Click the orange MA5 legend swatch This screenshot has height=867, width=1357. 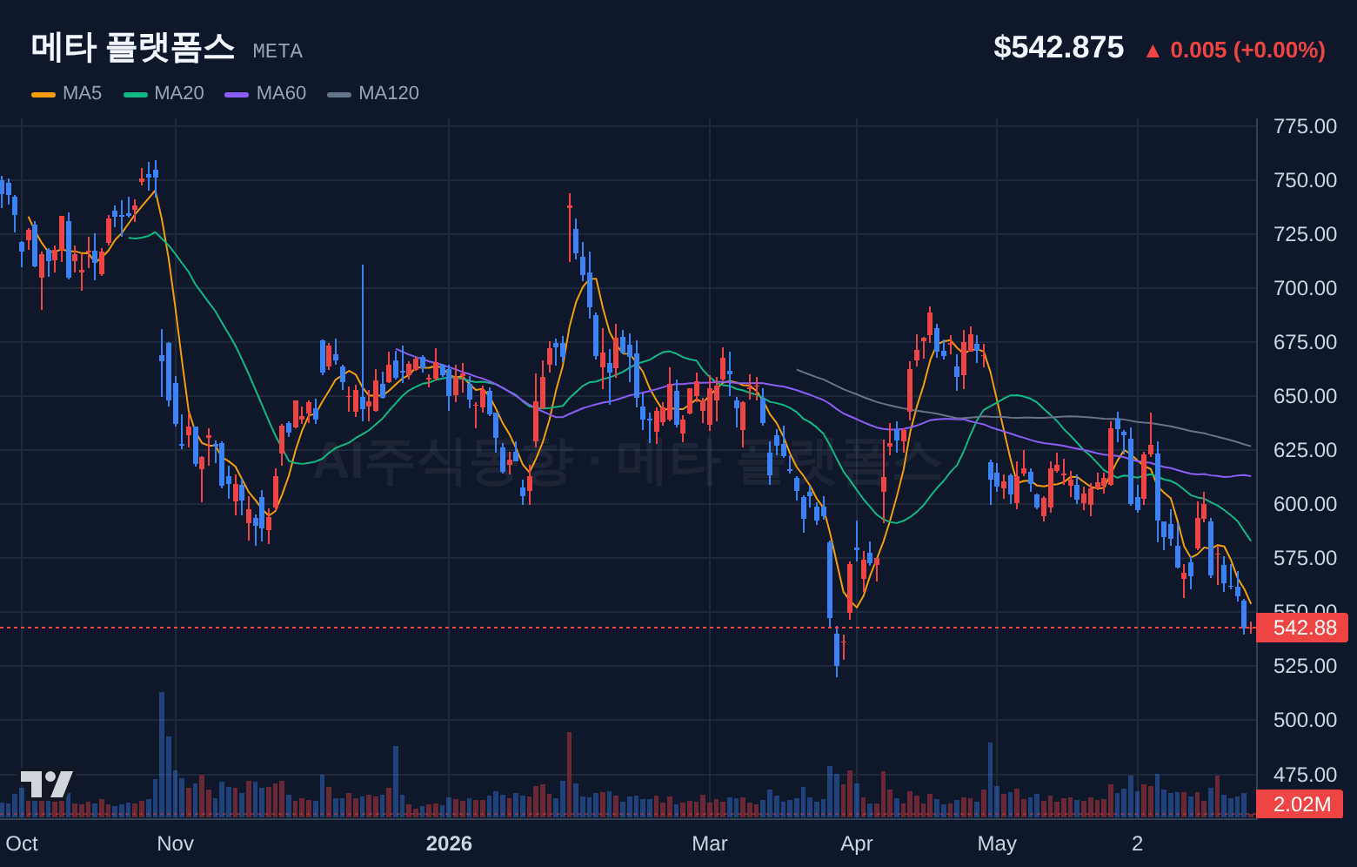tap(43, 94)
